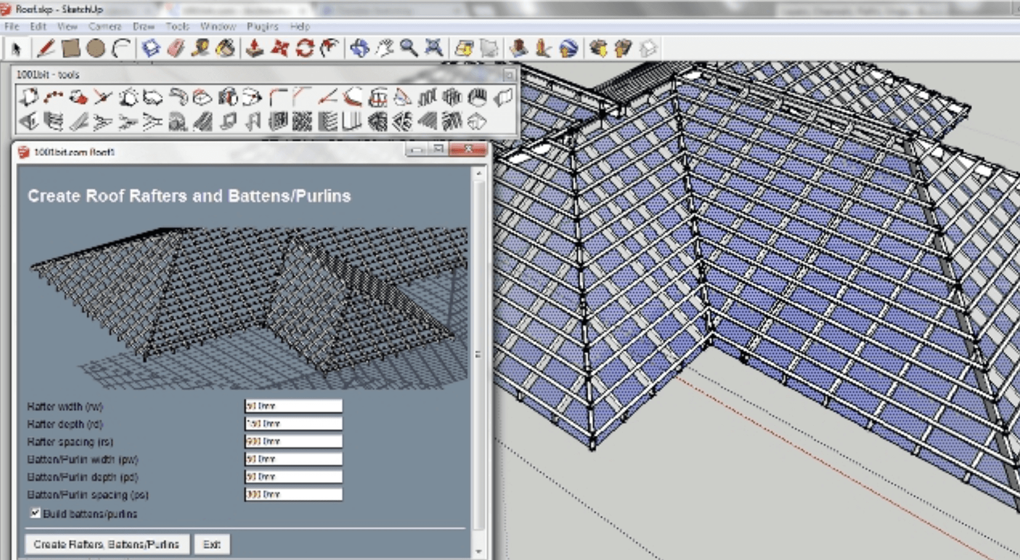Open the Plugins menu
This screenshot has height=560, width=1020.
(262, 26)
